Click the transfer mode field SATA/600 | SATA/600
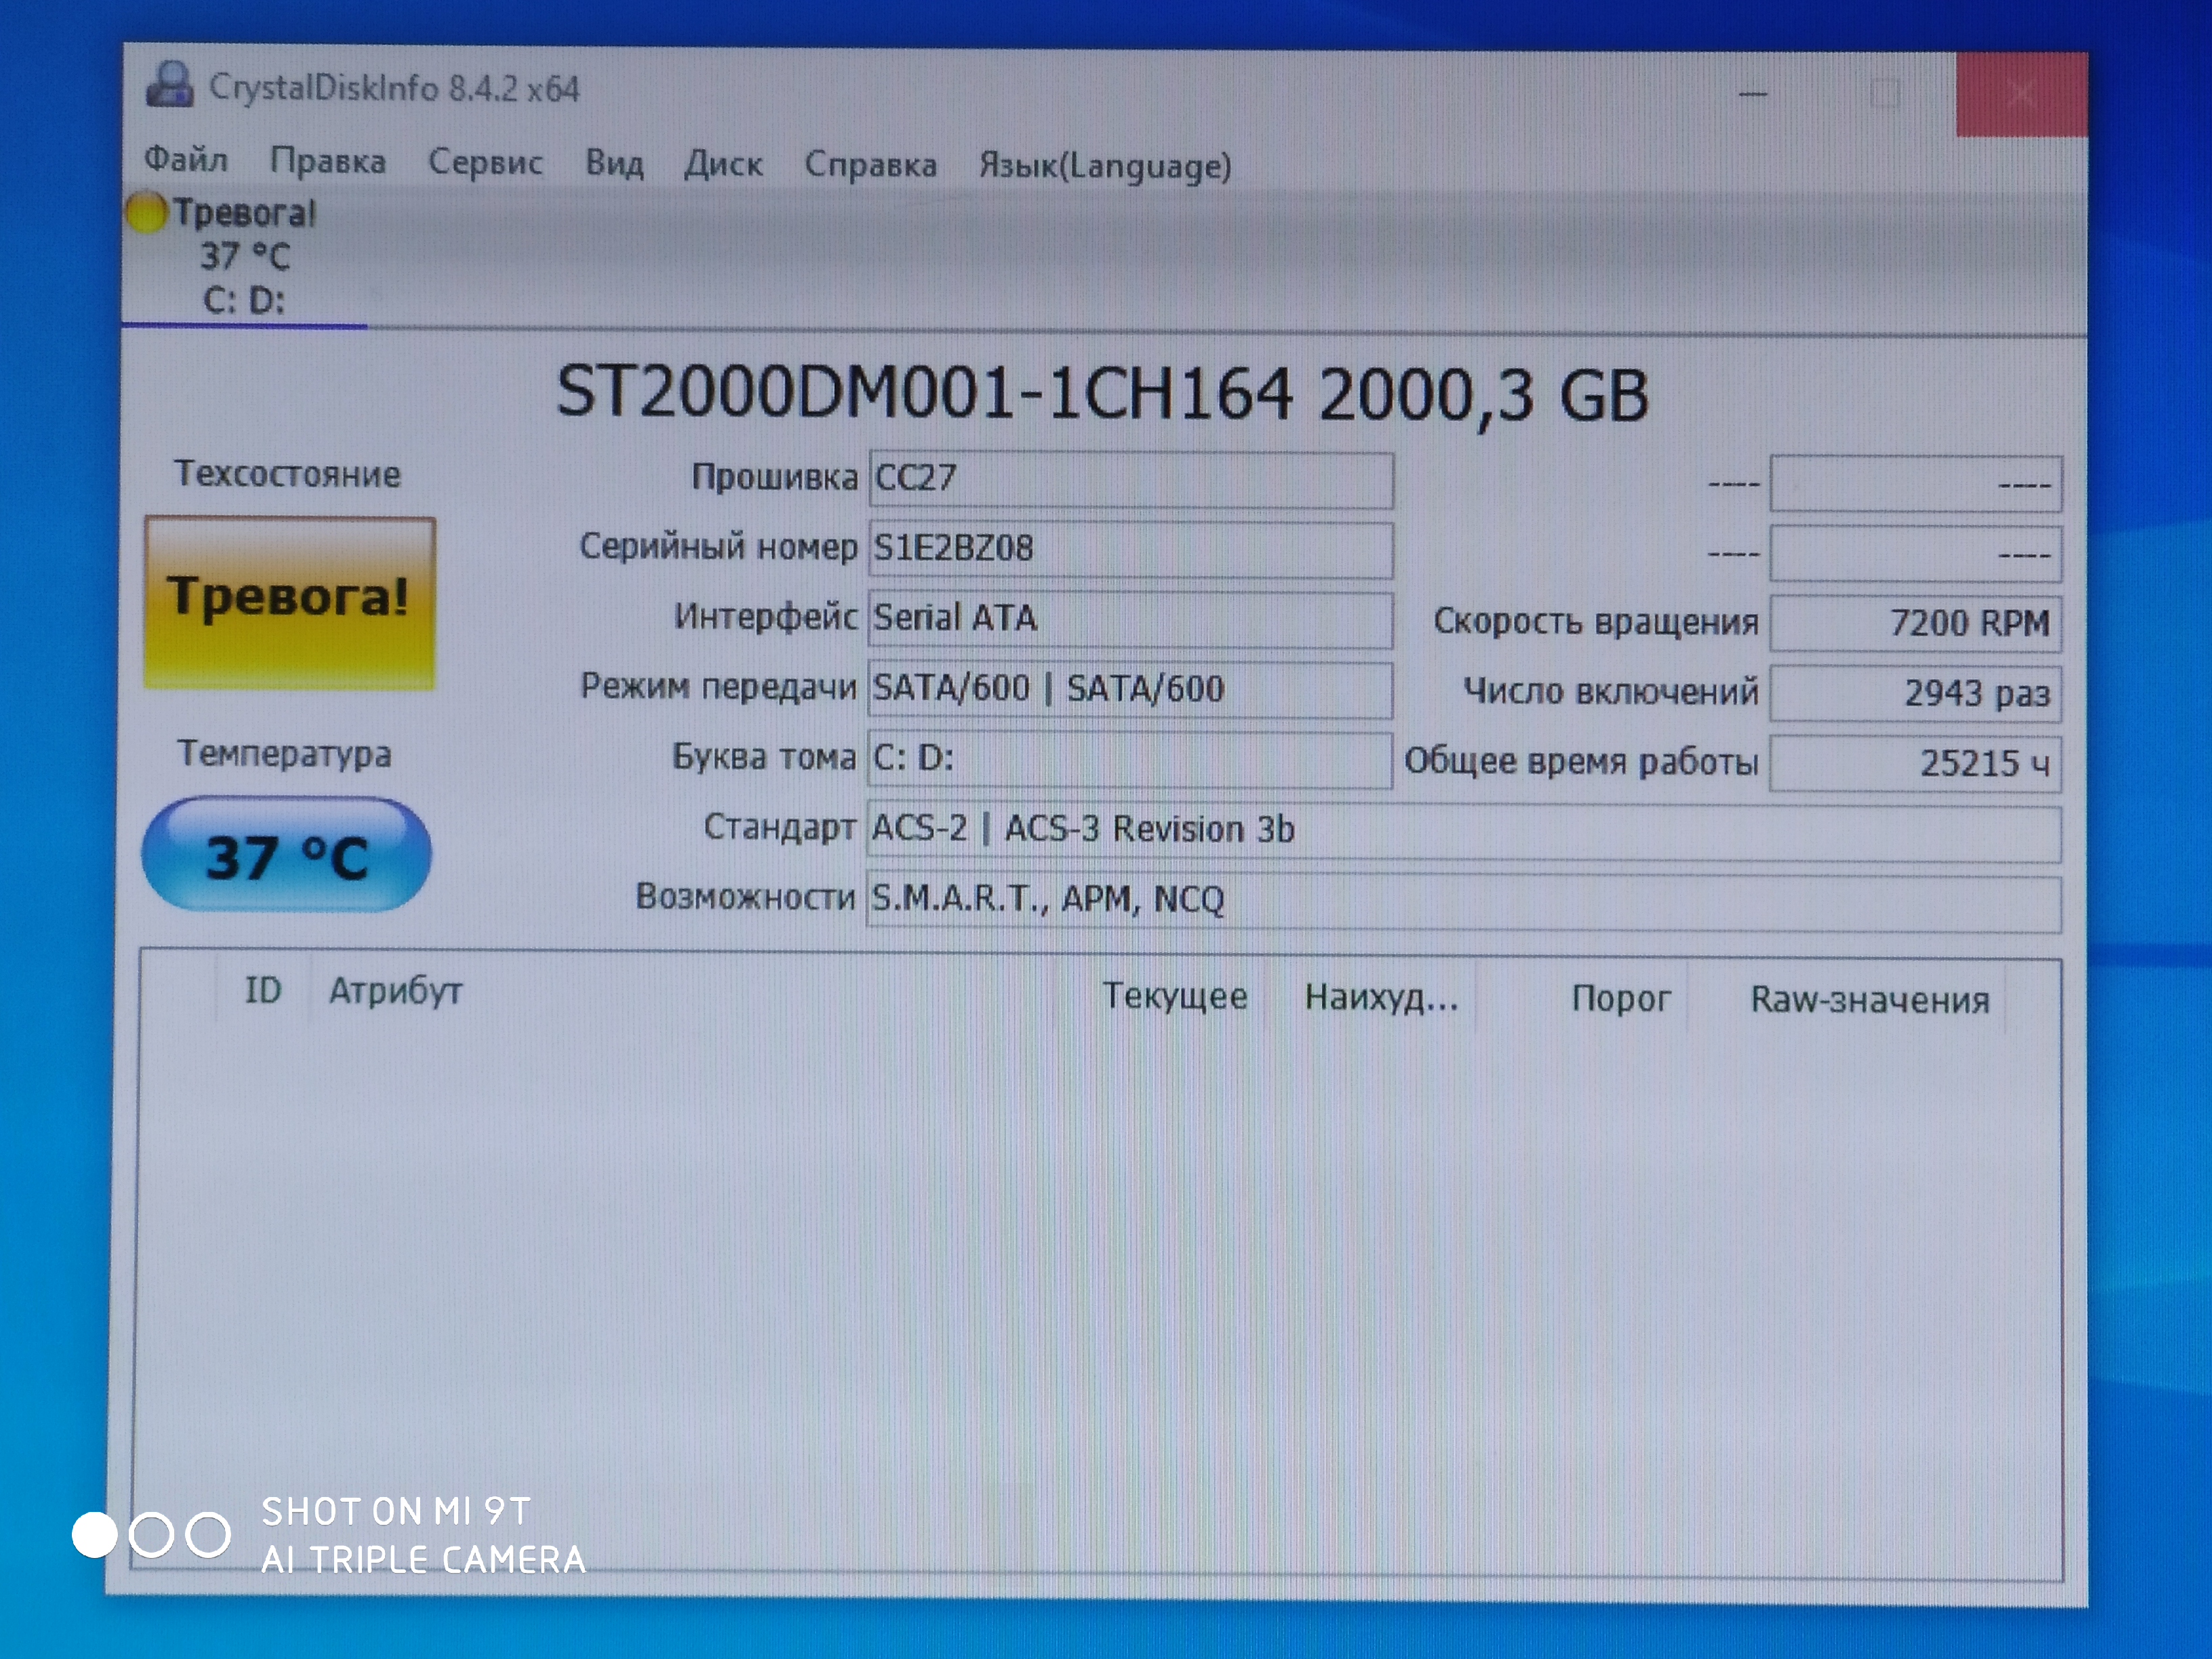 [x=1130, y=689]
